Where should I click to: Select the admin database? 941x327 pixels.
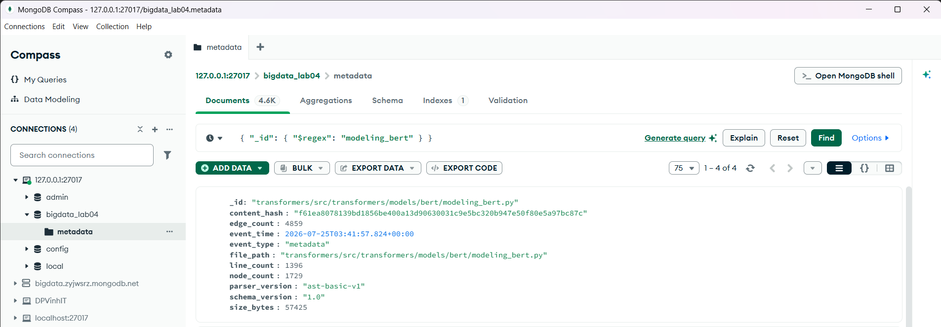(57, 197)
